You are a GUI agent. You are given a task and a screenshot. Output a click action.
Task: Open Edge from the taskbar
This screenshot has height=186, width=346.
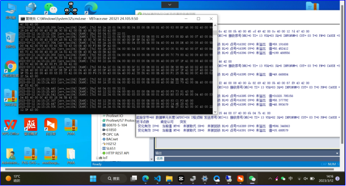[145, 179]
